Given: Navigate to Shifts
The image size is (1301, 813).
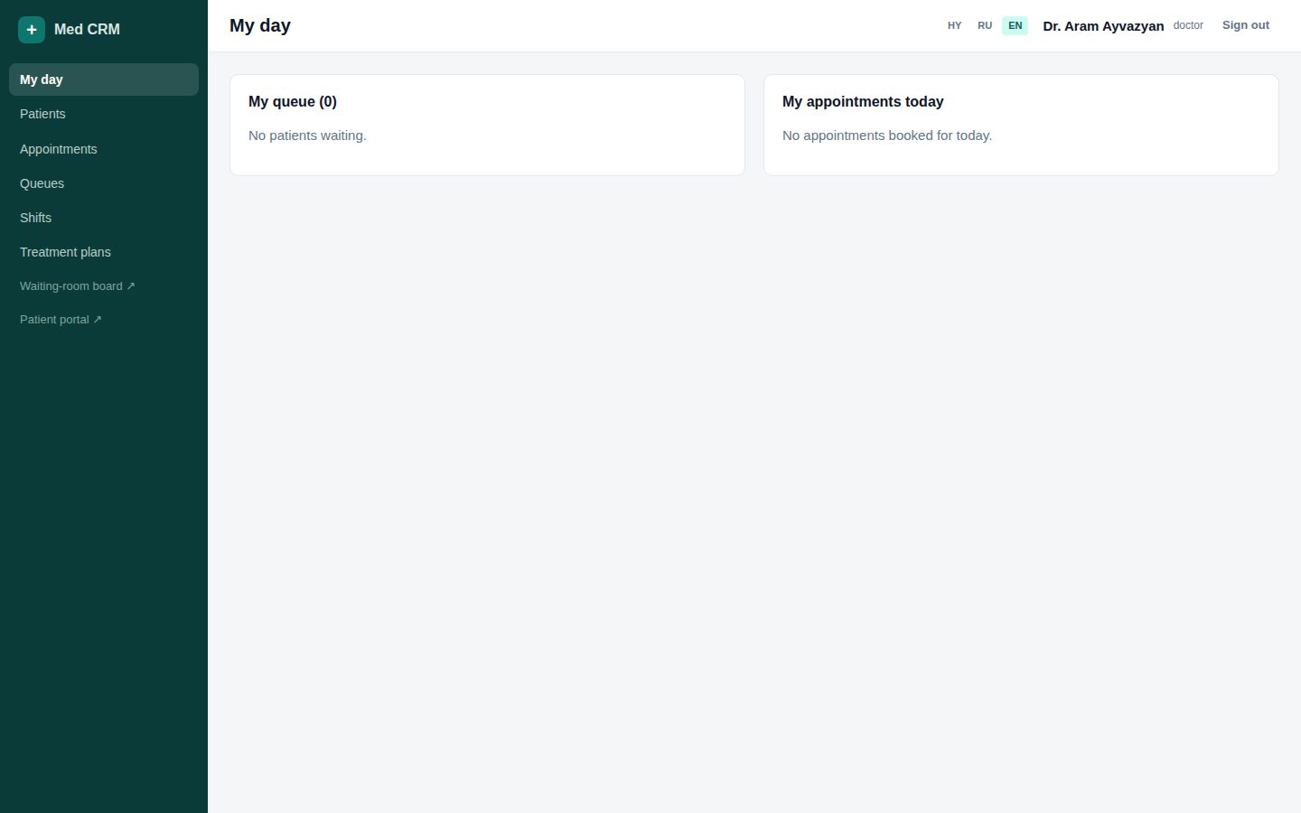Looking at the screenshot, I should tap(104, 218).
